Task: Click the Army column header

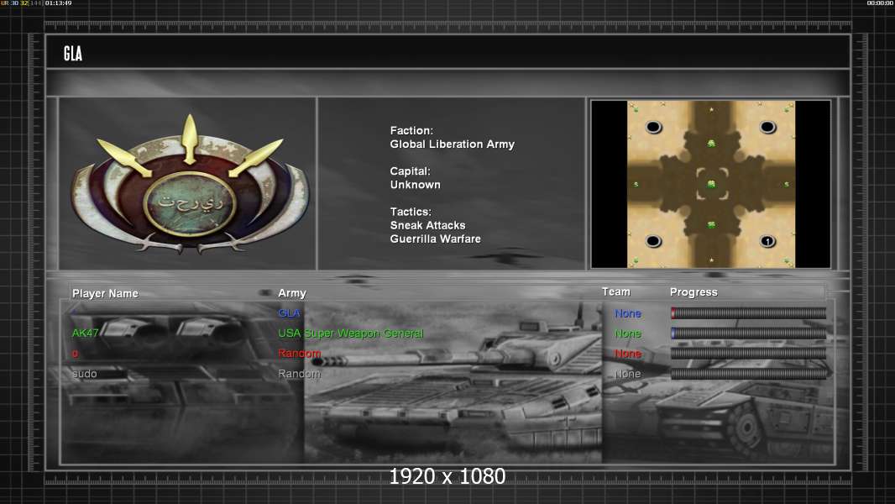Action: pos(292,293)
